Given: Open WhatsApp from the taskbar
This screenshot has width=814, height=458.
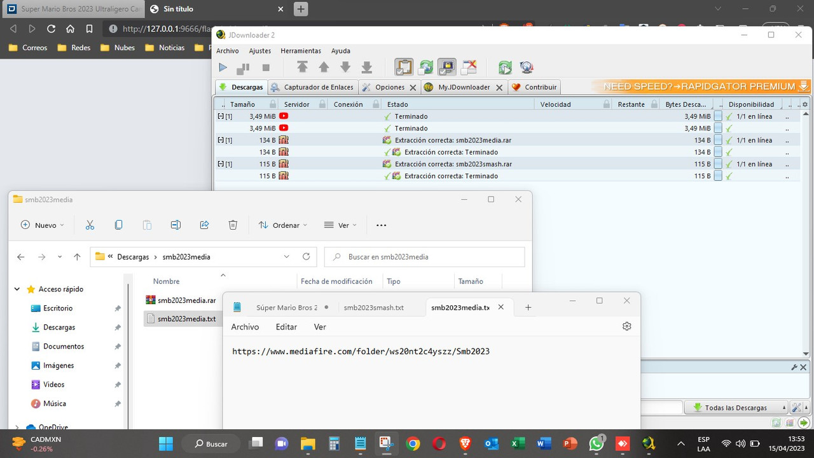Looking at the screenshot, I should click(597, 443).
